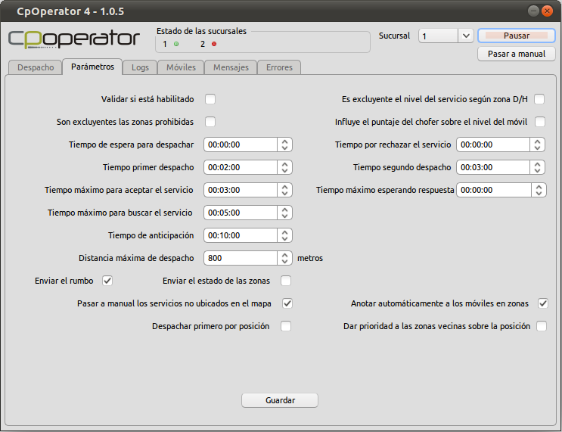Screen dimensions: 562x432
Task: Enable 'Validar si está habilitado' checkbox
Action: pos(210,99)
